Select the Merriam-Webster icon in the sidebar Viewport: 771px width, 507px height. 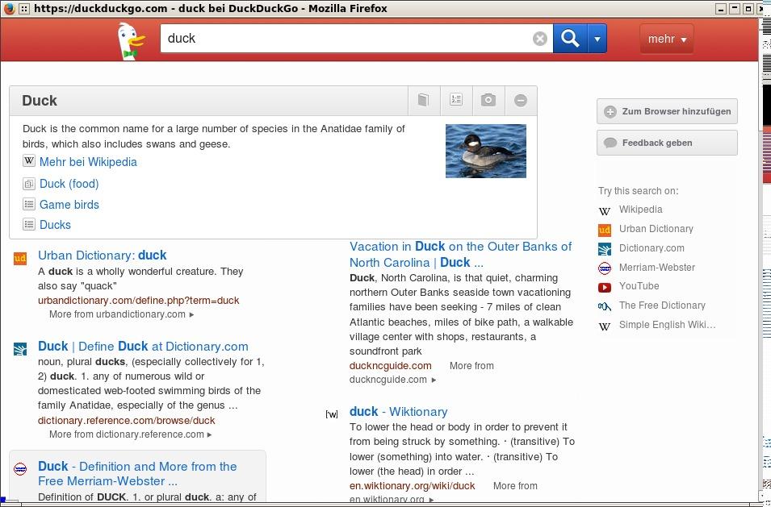[x=604, y=267]
